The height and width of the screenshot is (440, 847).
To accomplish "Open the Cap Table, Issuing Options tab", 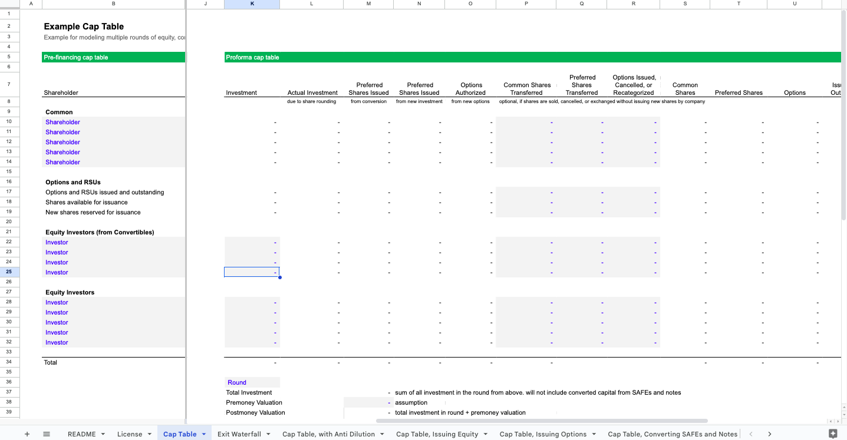I will pyautogui.click(x=543, y=434).
